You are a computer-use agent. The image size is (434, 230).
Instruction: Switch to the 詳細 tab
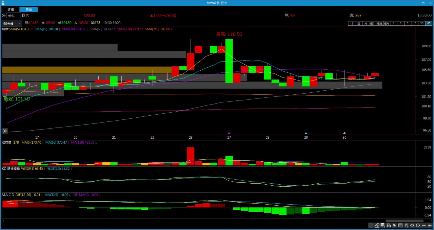coord(11,9)
